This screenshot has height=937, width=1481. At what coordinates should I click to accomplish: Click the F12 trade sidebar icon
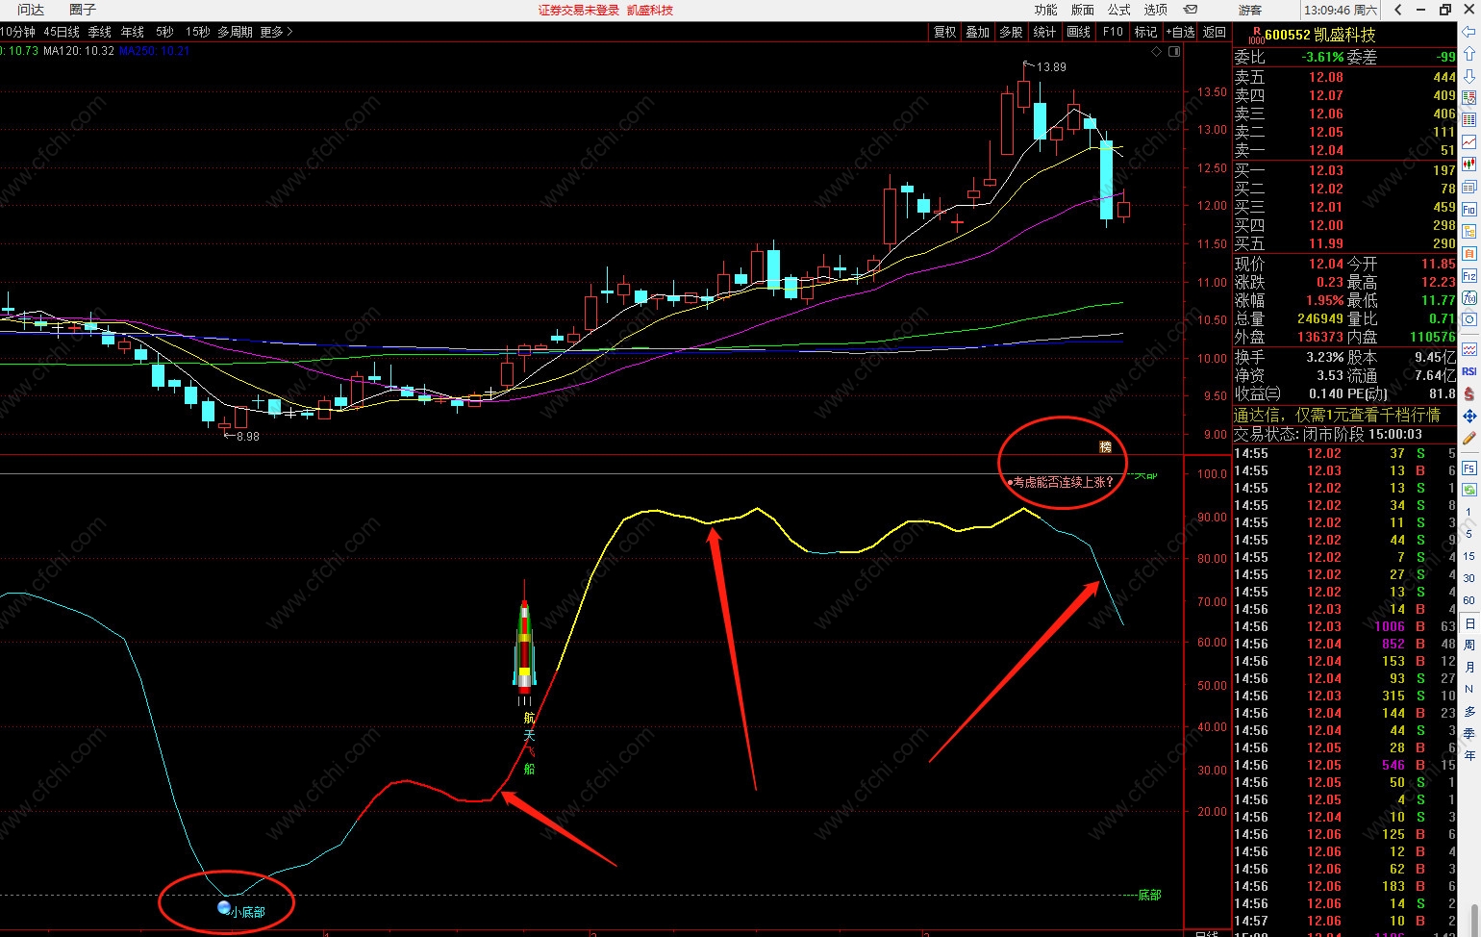click(x=1468, y=275)
